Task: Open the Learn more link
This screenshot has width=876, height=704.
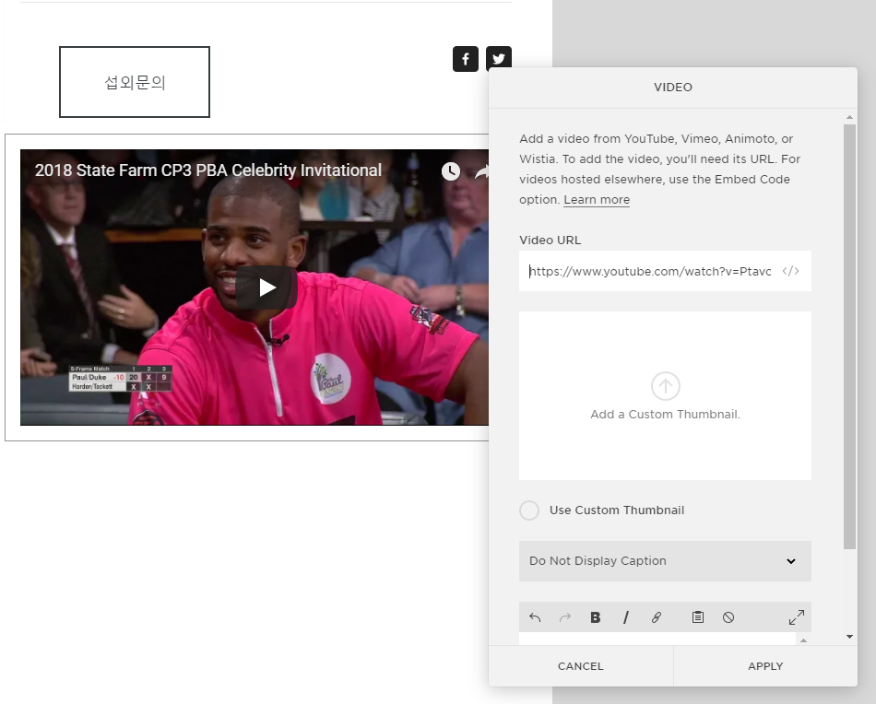Action: (x=597, y=200)
